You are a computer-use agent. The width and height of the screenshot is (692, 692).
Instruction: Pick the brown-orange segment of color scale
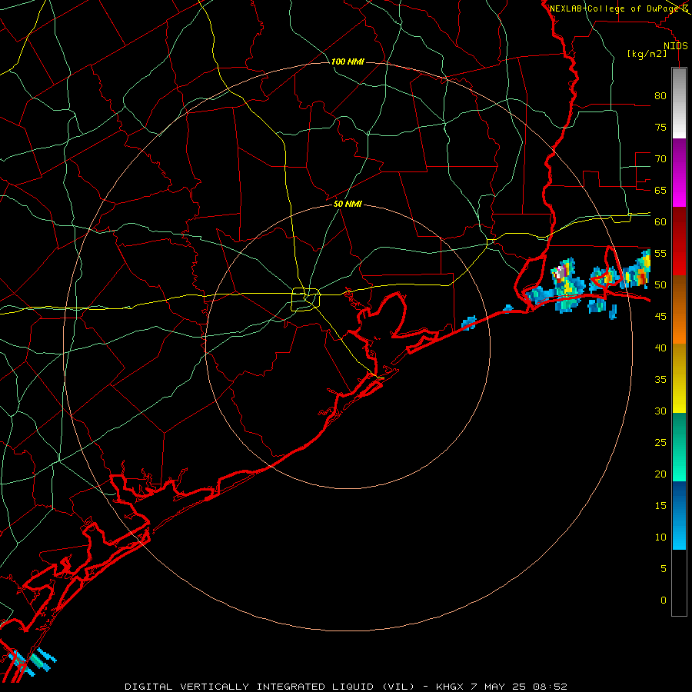tap(679, 309)
